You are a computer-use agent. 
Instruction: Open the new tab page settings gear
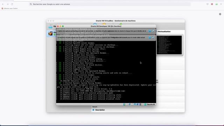pyautogui.click(x=220, y=14)
